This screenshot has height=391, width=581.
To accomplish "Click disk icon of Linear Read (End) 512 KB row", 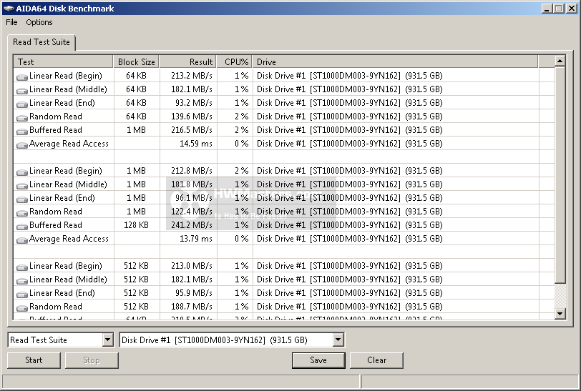I will (x=22, y=294).
